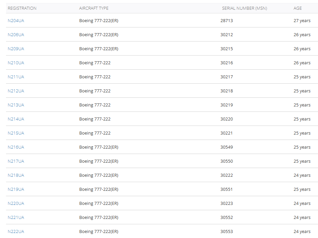This screenshot has width=318, height=238.
Task: Click the age in N218UA row
Action: pos(302,175)
